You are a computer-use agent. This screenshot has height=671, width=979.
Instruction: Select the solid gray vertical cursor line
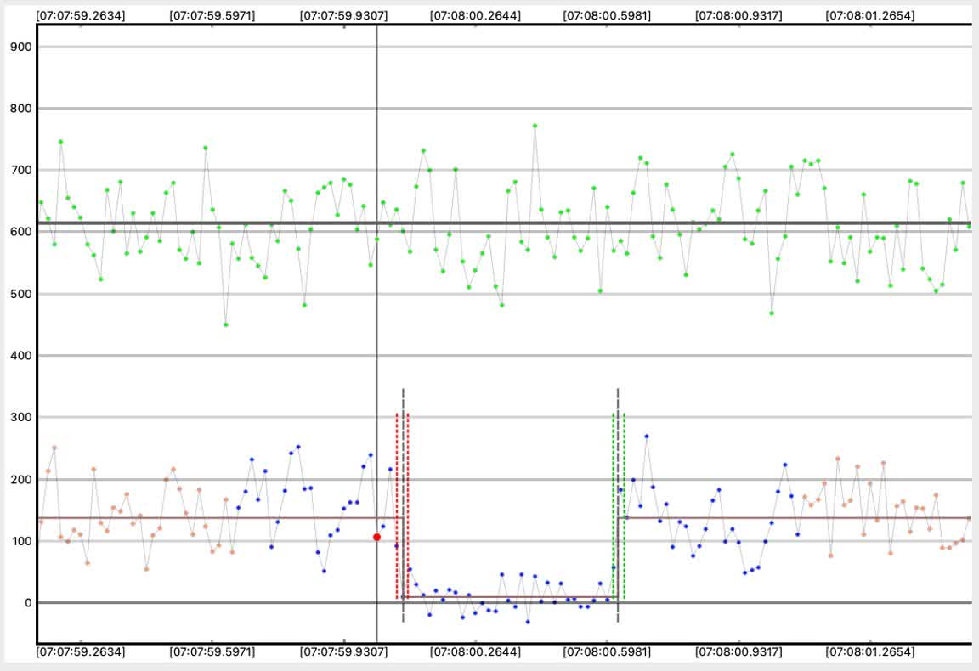pyautogui.click(x=376, y=255)
